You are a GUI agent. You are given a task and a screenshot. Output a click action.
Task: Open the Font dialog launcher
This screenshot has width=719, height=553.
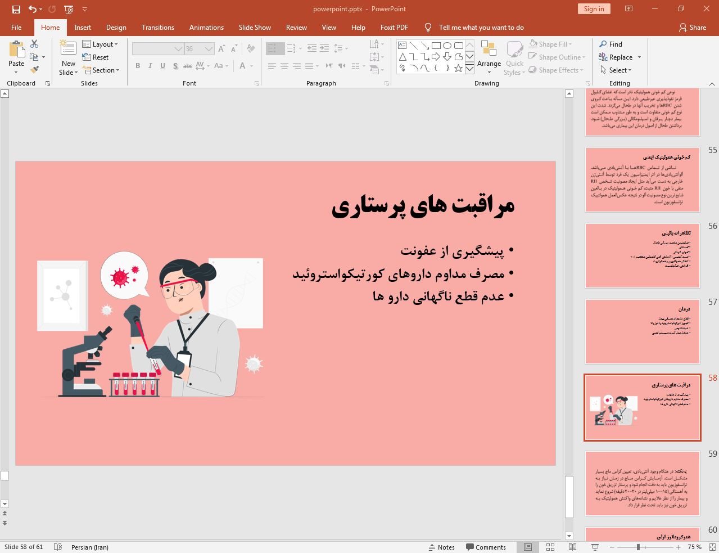(x=257, y=83)
